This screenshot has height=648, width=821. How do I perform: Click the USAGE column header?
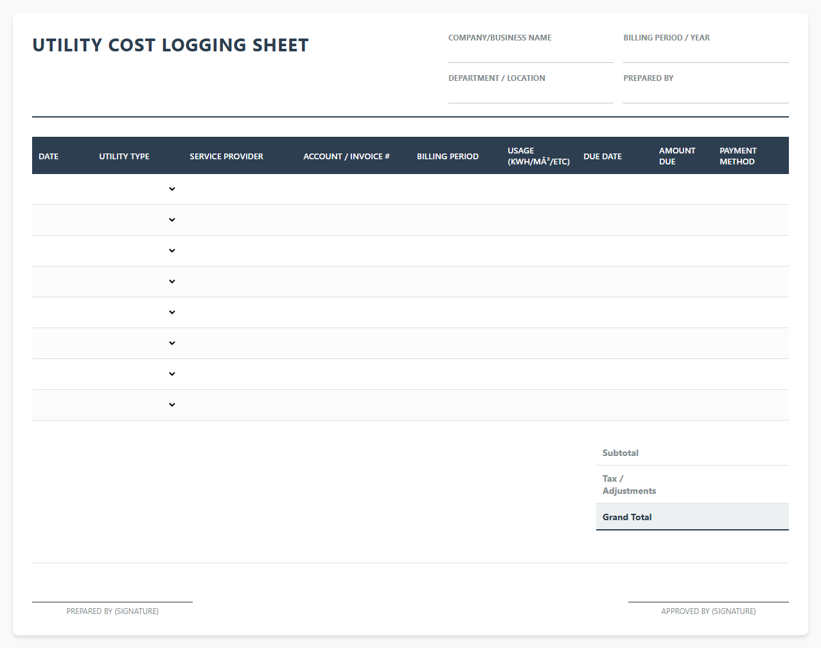click(539, 156)
